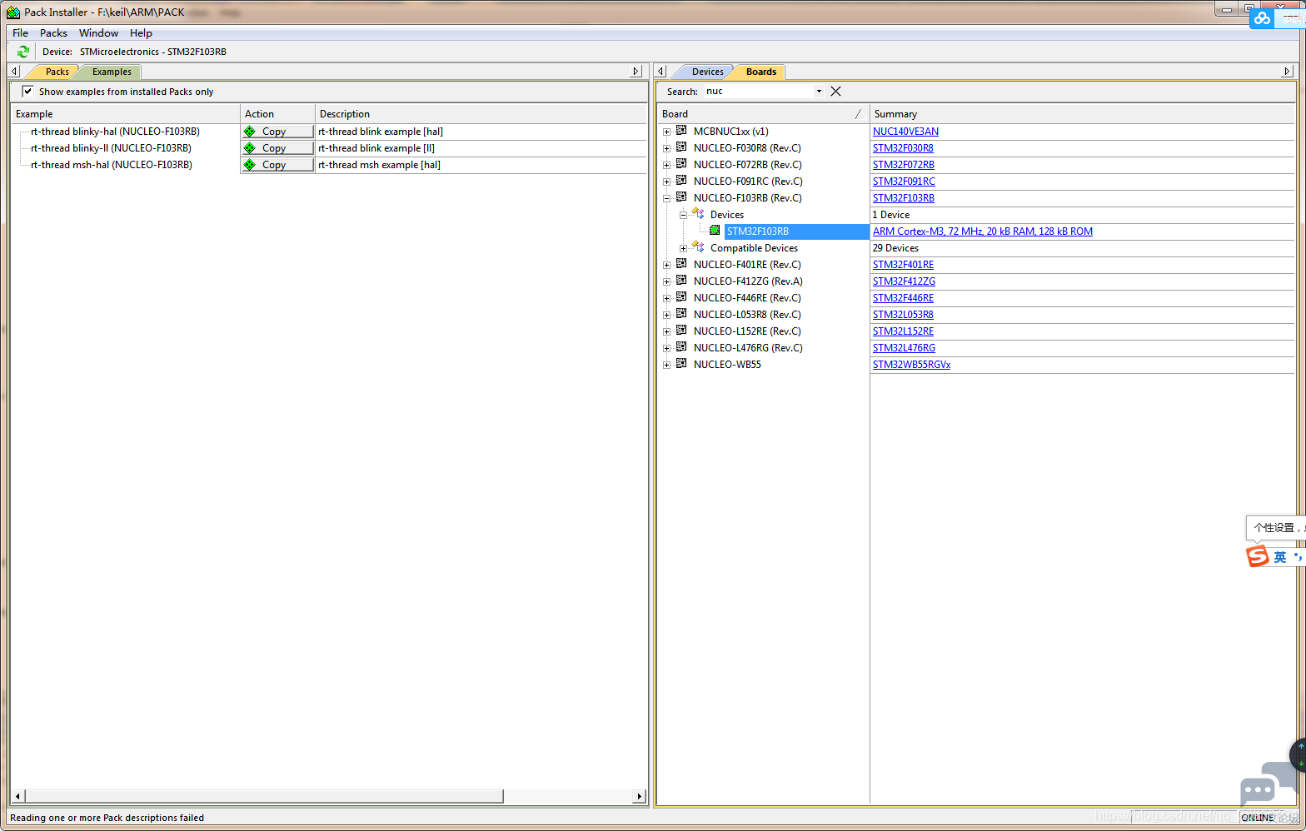Click the board icon for NUCLEO-F103RB
Image resolution: width=1306 pixels, height=831 pixels.
pos(681,197)
